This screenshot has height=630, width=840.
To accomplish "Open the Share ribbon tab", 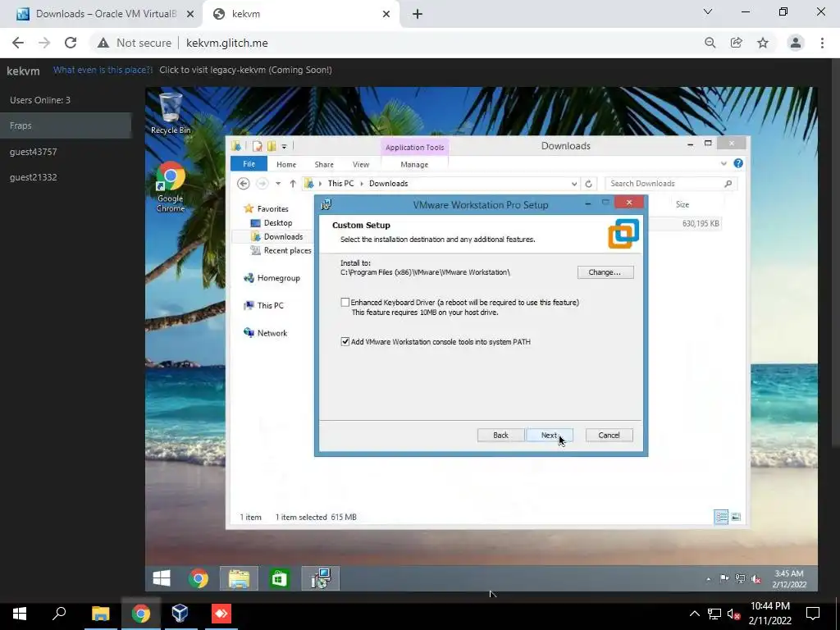I will pyautogui.click(x=324, y=164).
